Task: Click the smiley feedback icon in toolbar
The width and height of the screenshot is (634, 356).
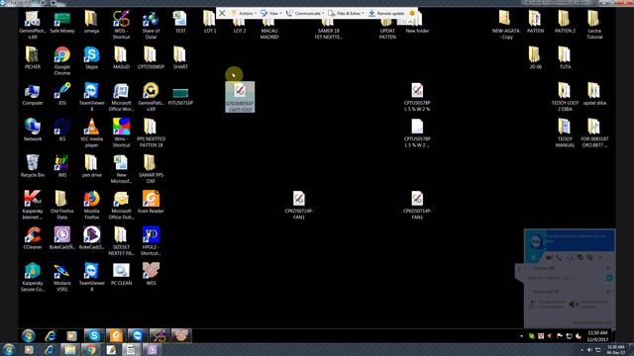Action: click(x=412, y=13)
